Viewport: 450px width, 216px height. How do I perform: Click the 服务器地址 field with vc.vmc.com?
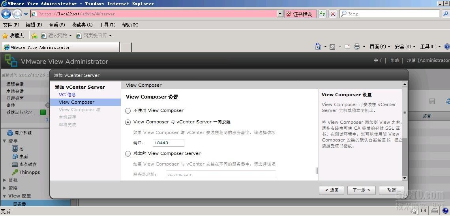[x=221, y=174]
